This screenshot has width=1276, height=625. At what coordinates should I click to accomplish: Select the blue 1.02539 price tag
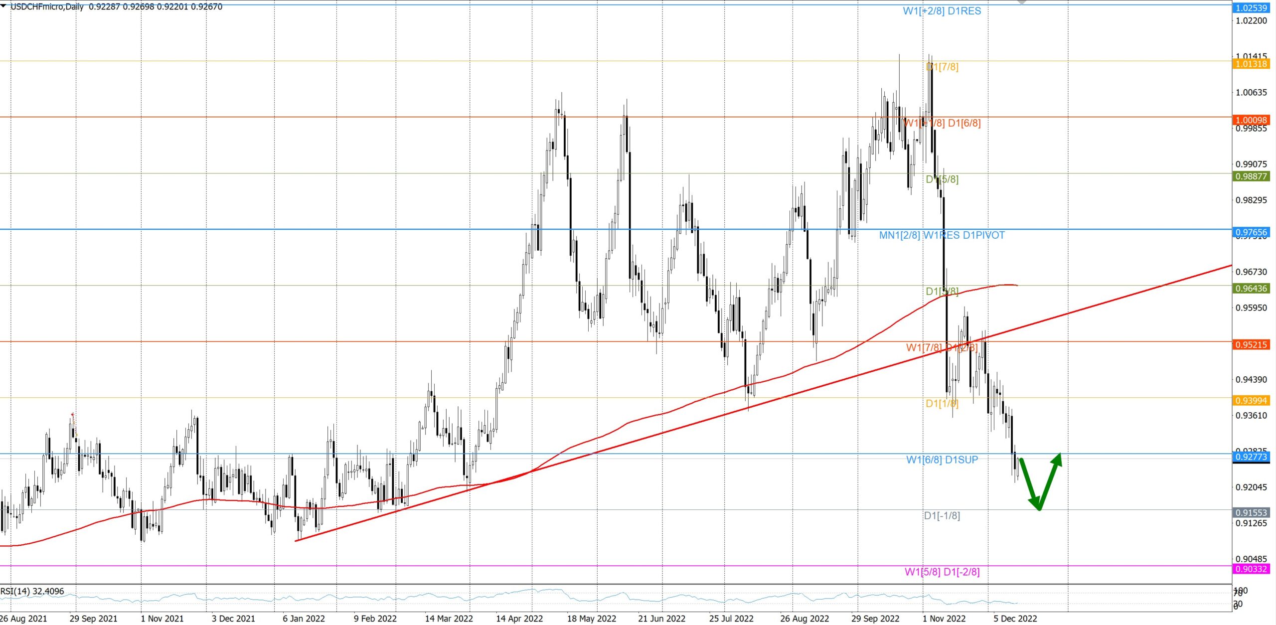1251,8
